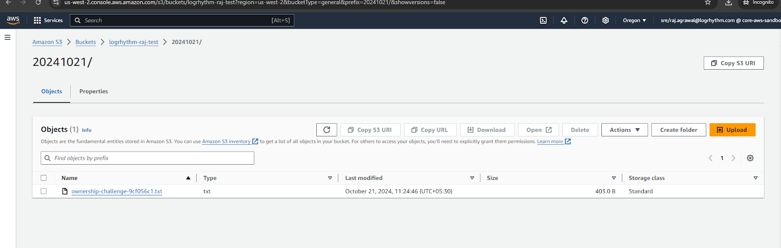This screenshot has height=248, width=781.
Task: Bookmark the page with the star icon
Action: [708, 2]
